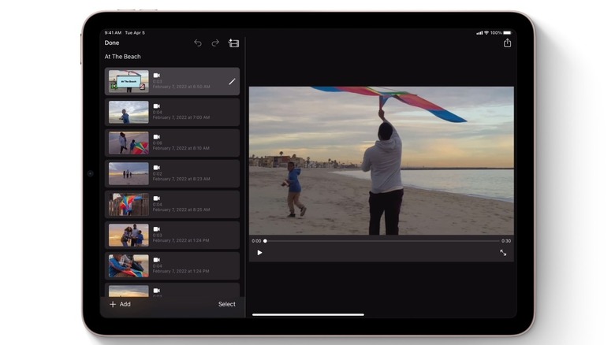This screenshot has width=615, height=345.
Task: Tap the Redo arrow icon
Action: click(x=215, y=43)
